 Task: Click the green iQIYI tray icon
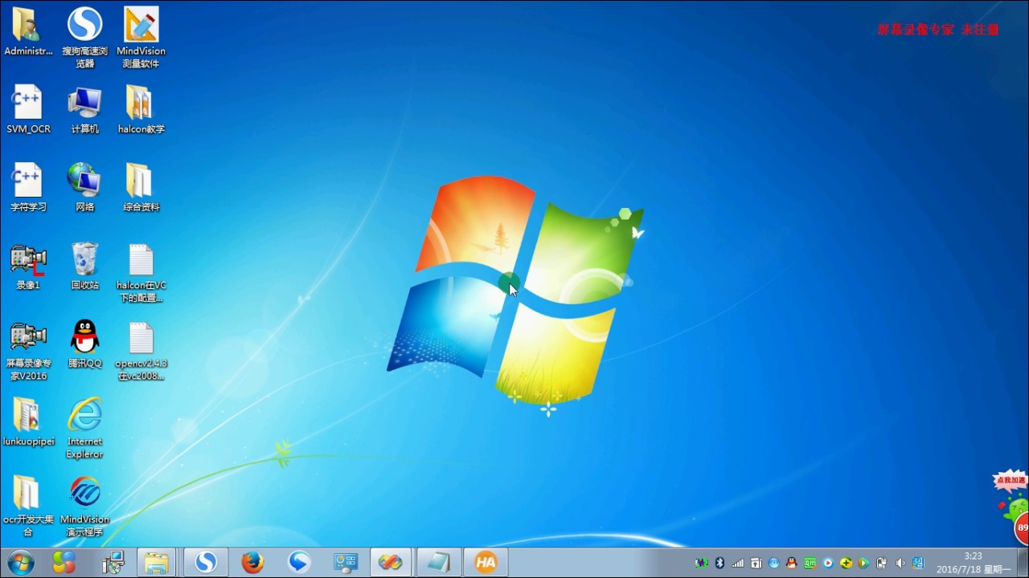[810, 563]
